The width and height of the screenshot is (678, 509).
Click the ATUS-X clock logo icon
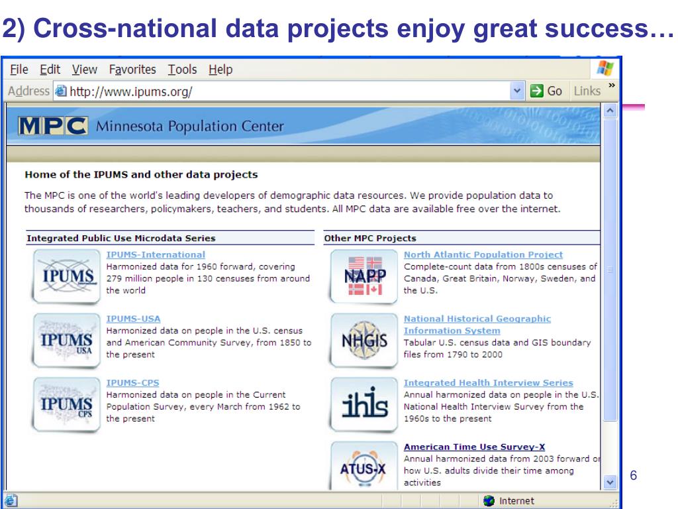(364, 466)
